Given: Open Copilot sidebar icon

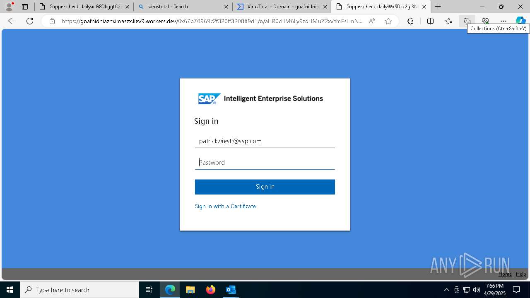Looking at the screenshot, I should point(520,21).
